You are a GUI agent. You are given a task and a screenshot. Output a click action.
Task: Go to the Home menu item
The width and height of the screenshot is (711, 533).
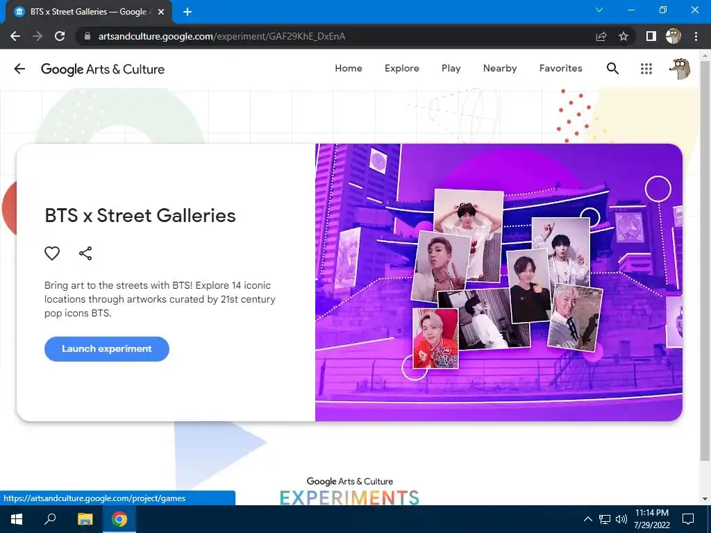click(349, 69)
